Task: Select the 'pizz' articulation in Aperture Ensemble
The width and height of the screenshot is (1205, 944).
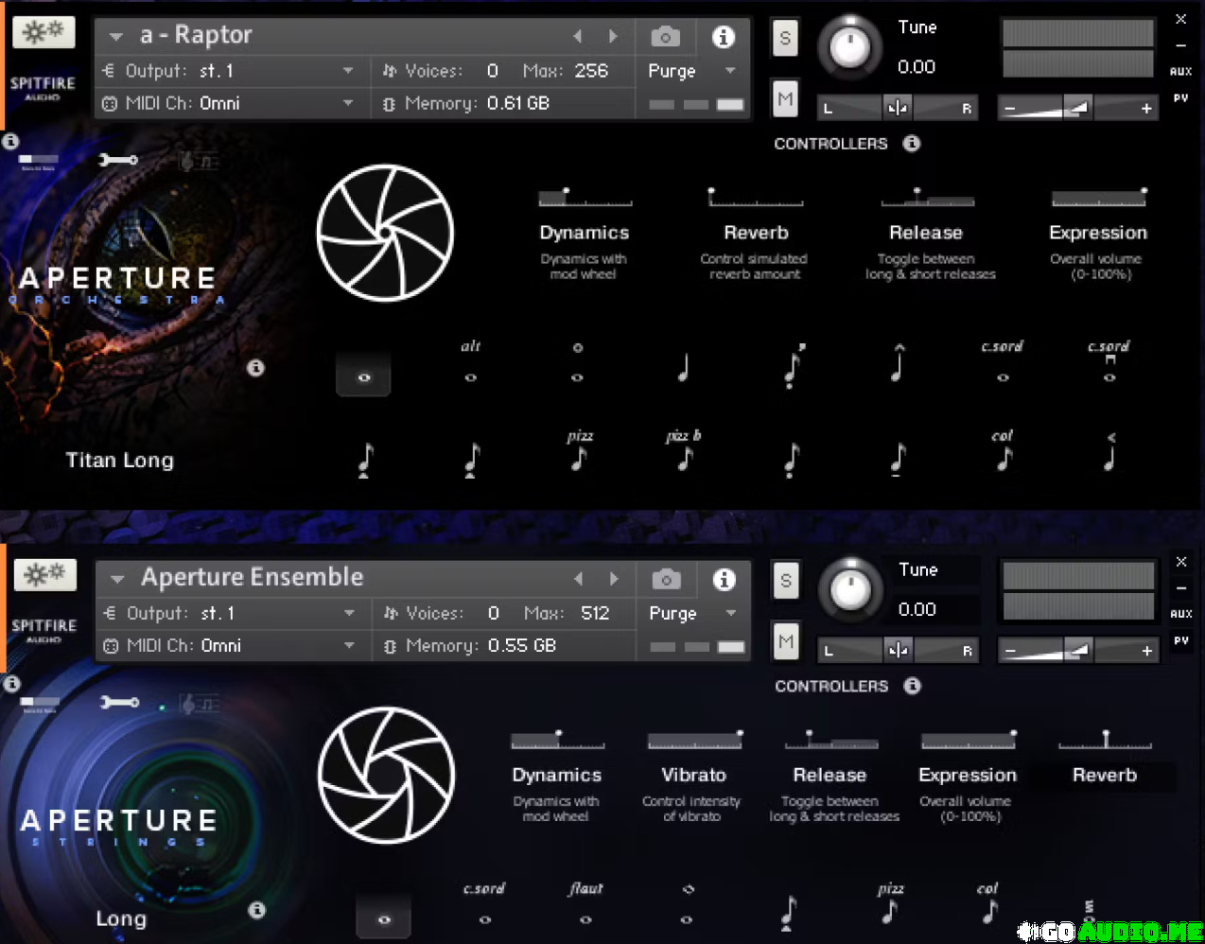Action: (890, 903)
